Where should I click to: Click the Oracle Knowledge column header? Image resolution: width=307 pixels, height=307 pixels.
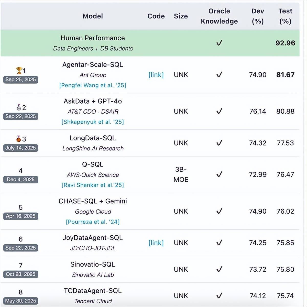pos(219,16)
